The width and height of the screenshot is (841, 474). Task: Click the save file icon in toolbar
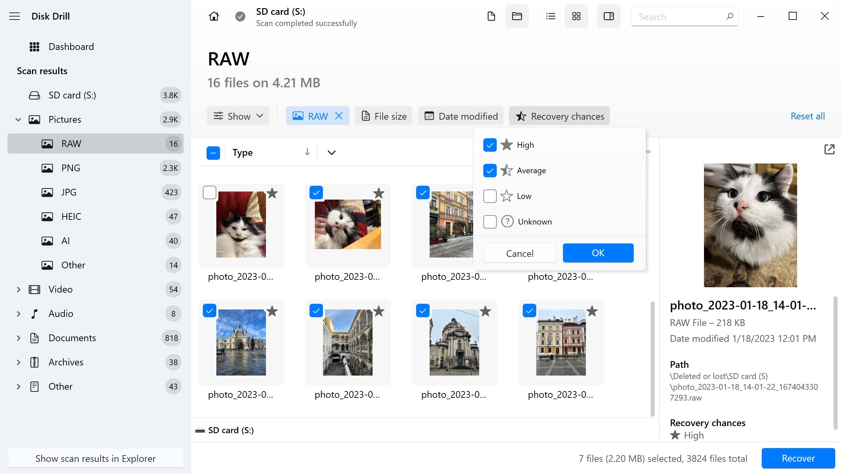tap(491, 16)
